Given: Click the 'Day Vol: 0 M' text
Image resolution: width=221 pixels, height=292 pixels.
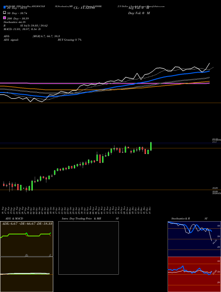Looking at the screenshot, I should click(x=139, y=13).
